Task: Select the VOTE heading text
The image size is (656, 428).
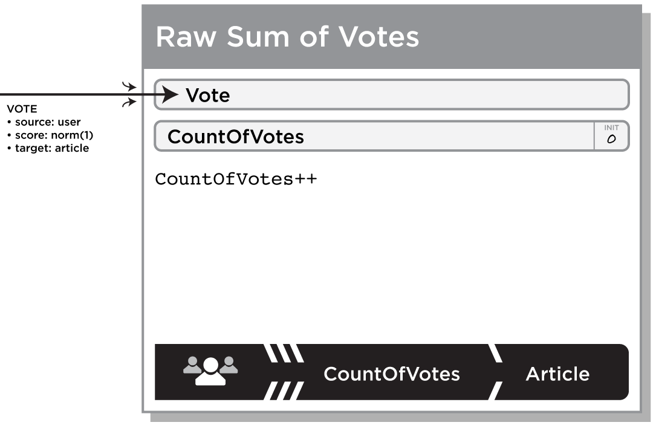Action: (22, 109)
